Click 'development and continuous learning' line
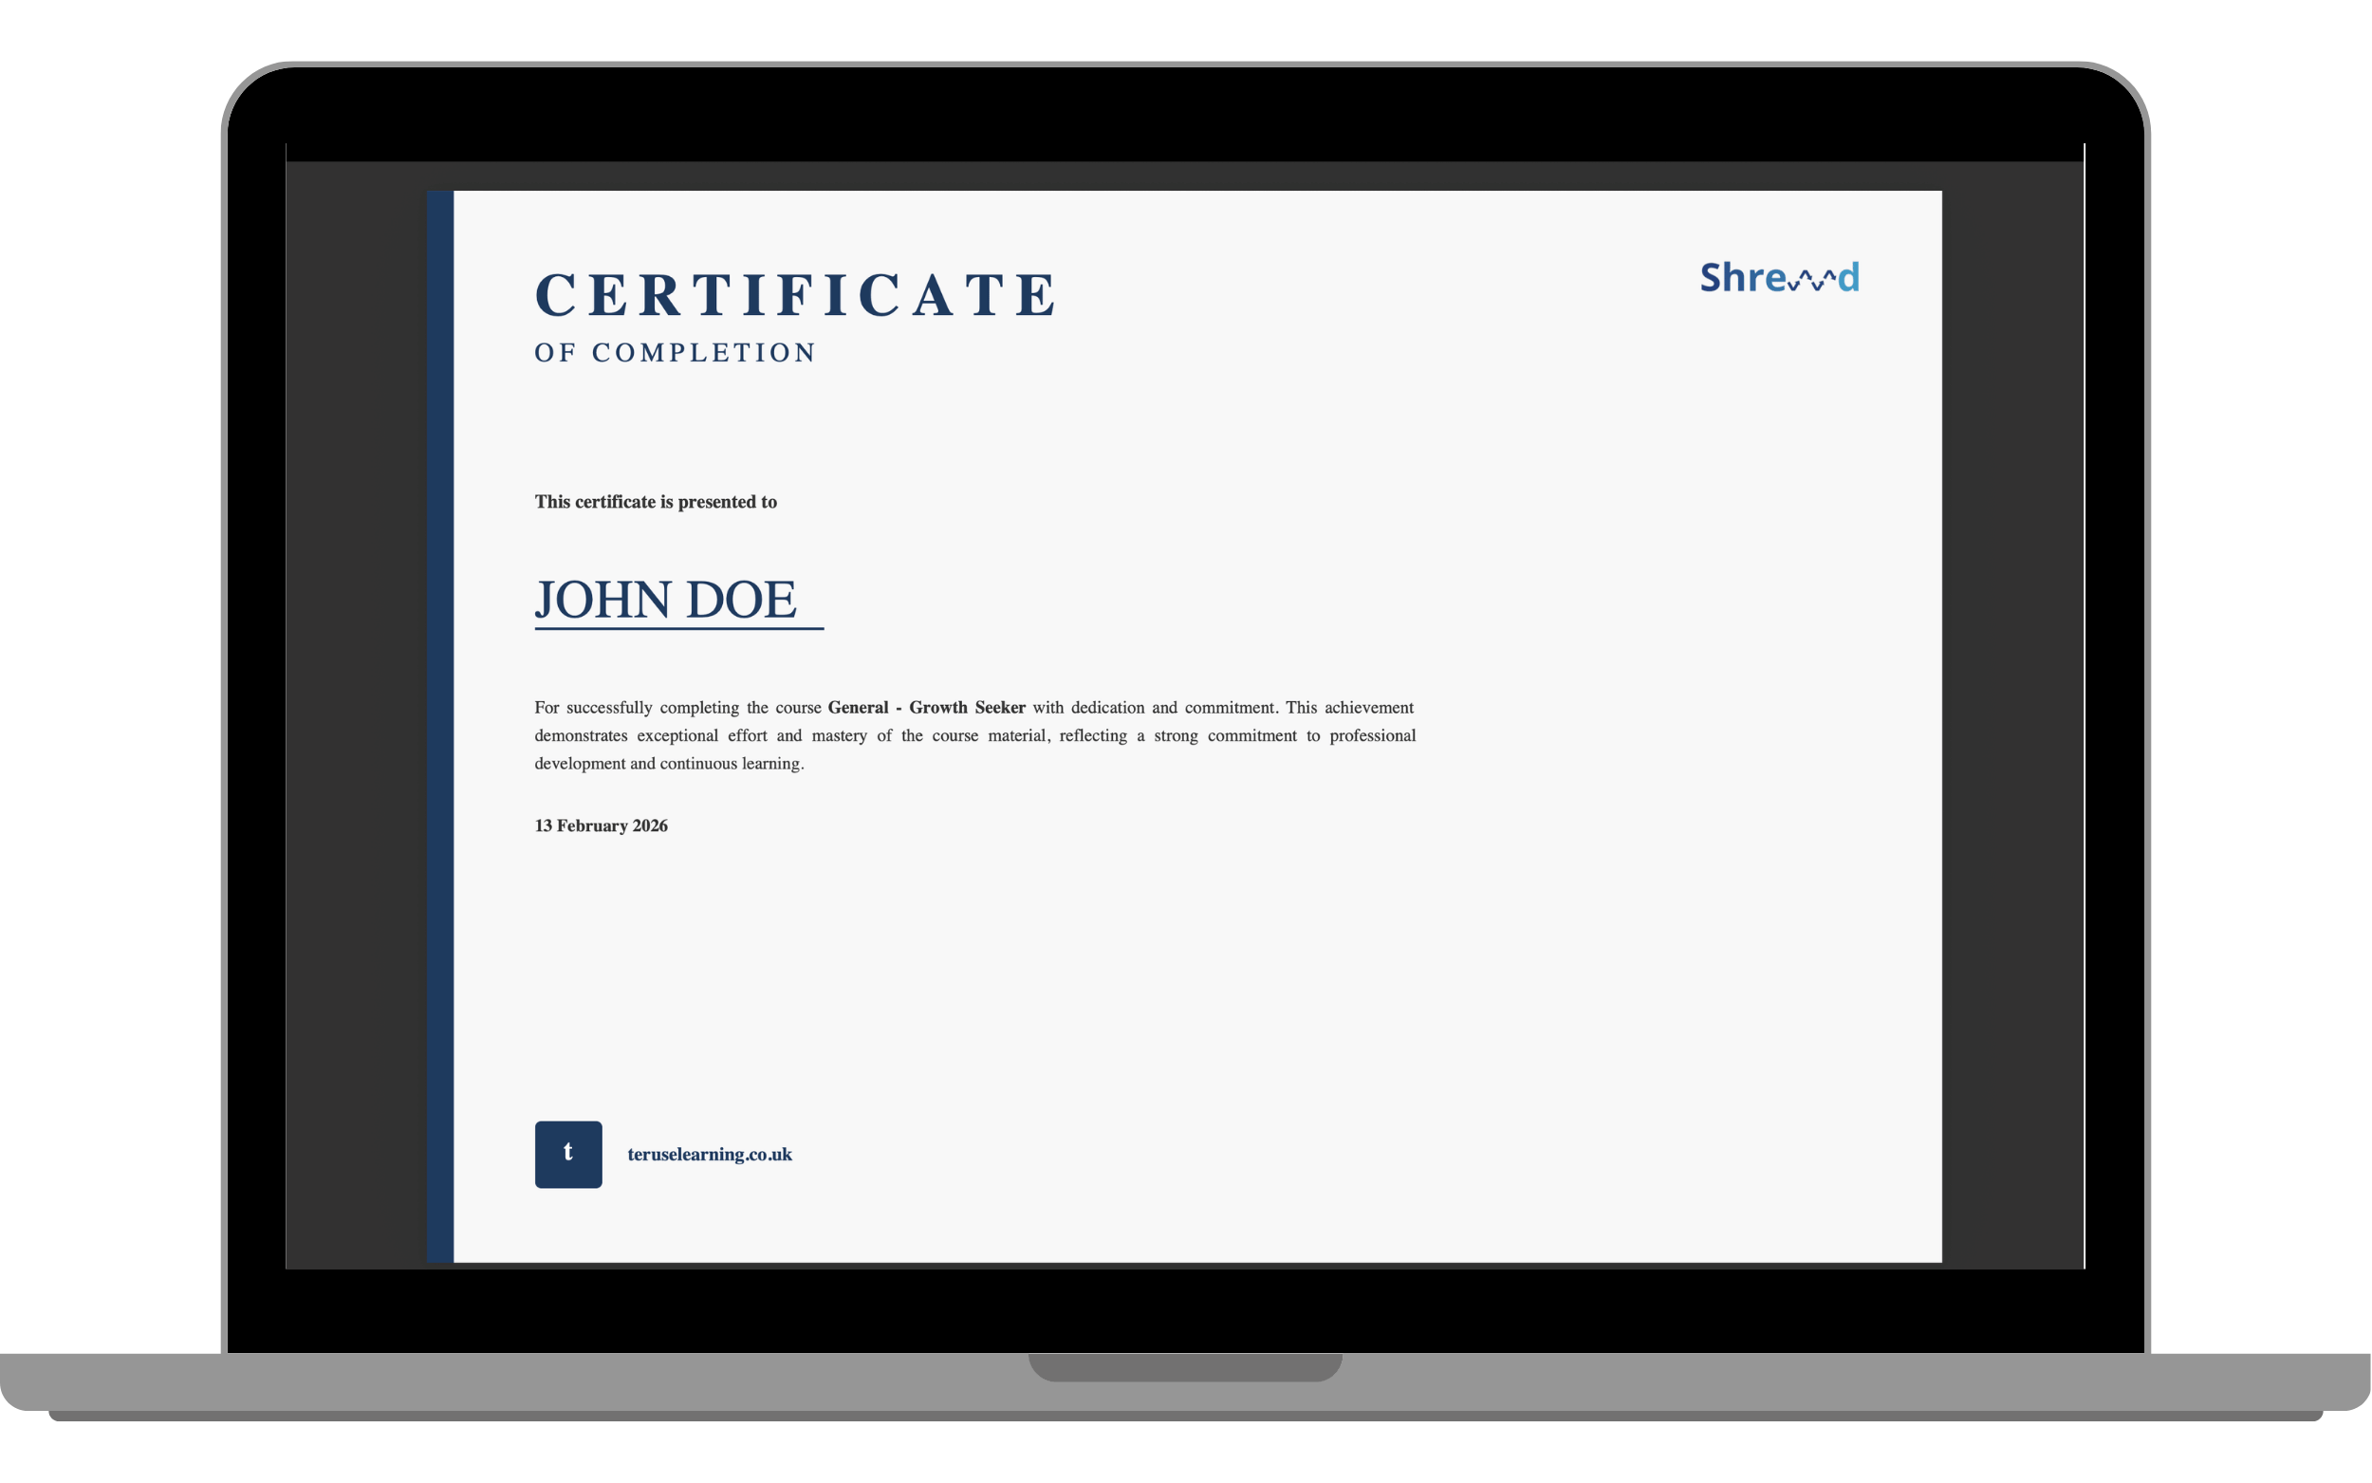This screenshot has height=1483, width=2372. (669, 763)
